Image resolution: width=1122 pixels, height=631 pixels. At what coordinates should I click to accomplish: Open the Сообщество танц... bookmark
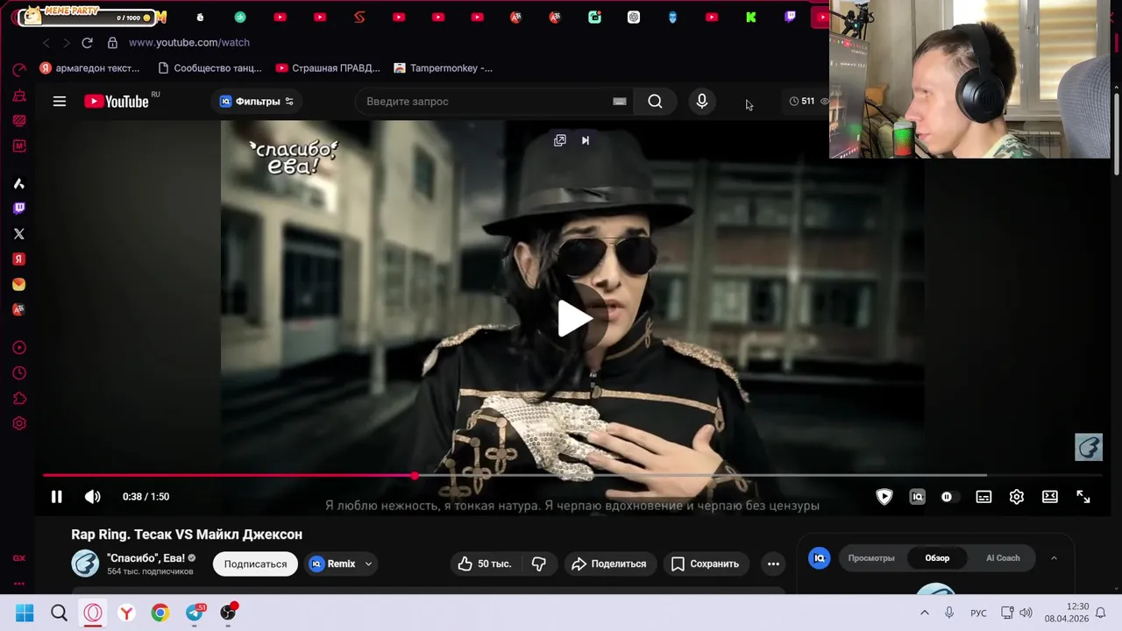pyautogui.click(x=209, y=67)
